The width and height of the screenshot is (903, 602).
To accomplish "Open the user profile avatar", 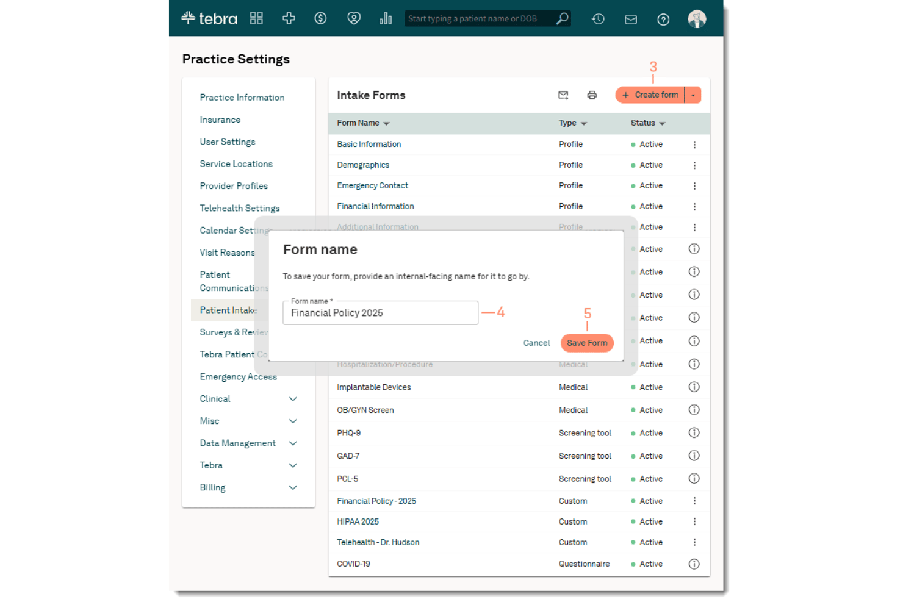I will (697, 19).
